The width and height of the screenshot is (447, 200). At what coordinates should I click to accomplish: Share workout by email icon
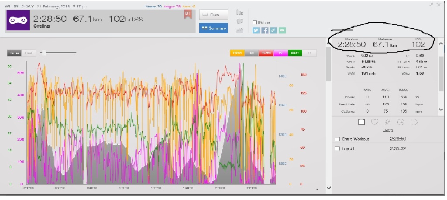282,30
